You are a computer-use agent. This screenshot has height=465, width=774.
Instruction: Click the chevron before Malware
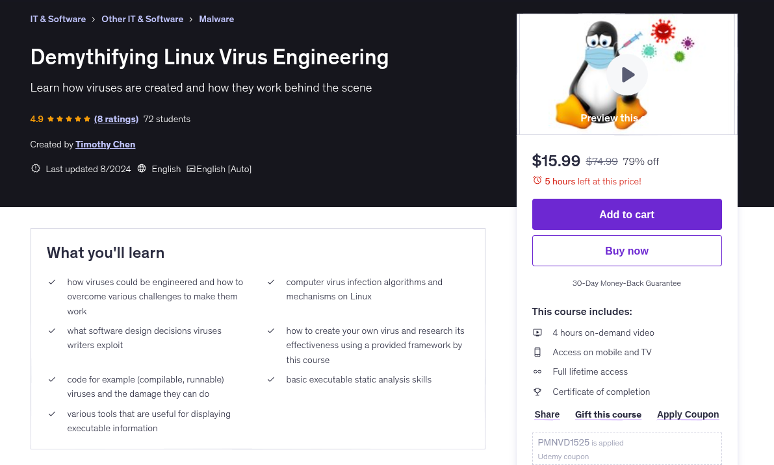point(191,19)
